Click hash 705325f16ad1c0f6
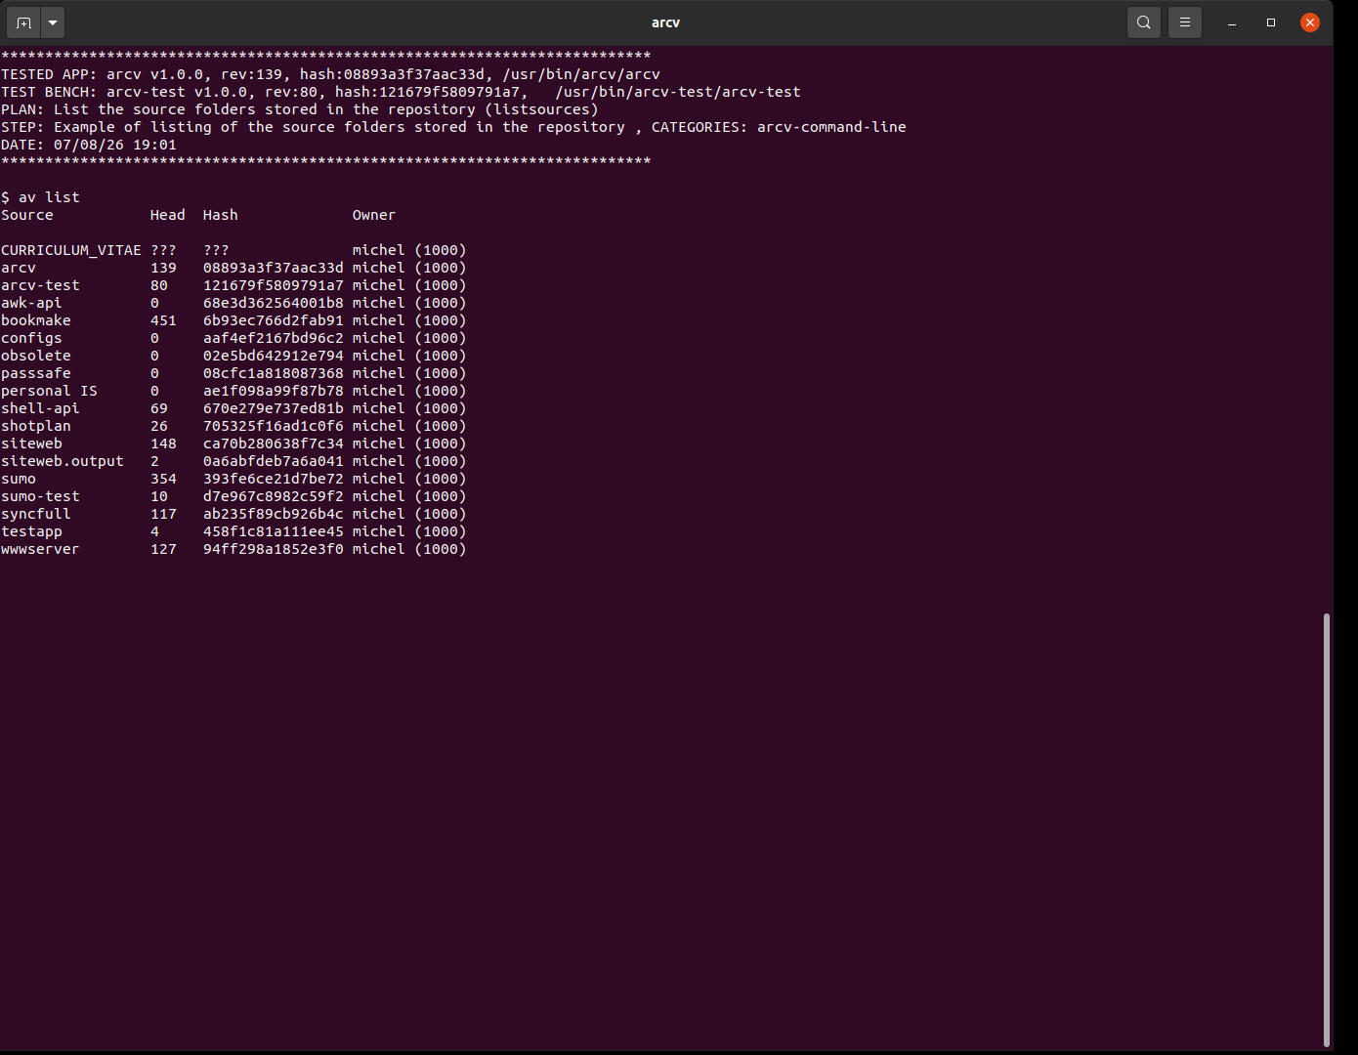Screen dimensions: 1358x1055 (274, 426)
